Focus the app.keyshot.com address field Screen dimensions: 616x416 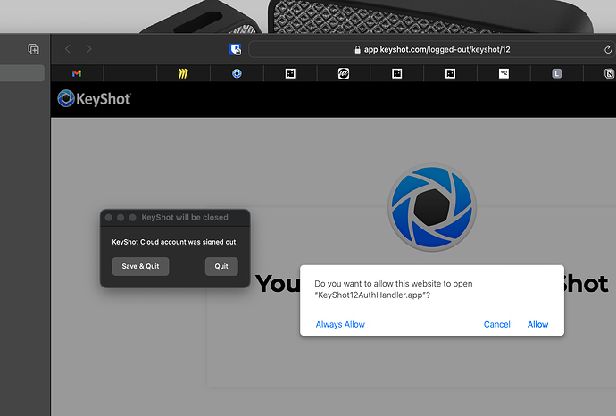[432, 49]
